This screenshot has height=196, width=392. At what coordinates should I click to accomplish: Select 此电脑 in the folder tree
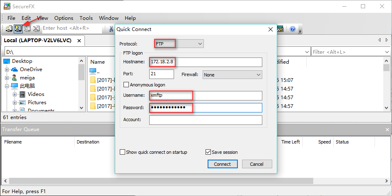(x=27, y=86)
